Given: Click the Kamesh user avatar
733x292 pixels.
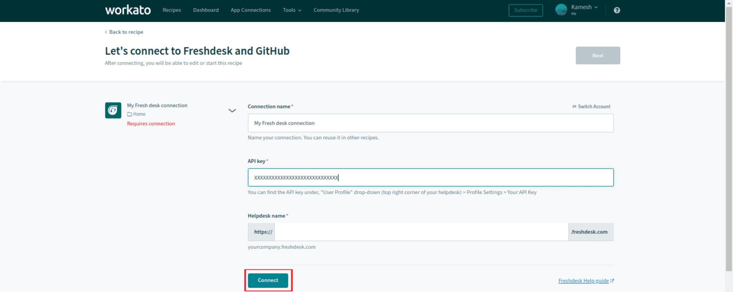Looking at the screenshot, I should pyautogui.click(x=561, y=10).
